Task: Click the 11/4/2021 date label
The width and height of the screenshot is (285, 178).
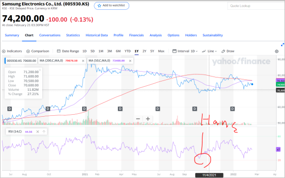Action: click(209, 175)
